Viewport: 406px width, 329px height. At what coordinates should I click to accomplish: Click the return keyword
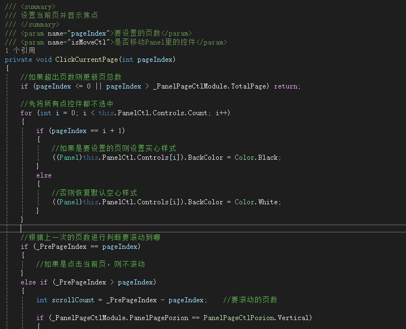click(286, 86)
